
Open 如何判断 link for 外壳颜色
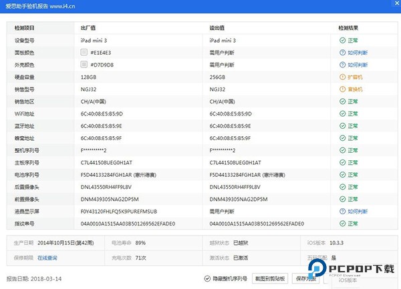pyautogui.click(x=358, y=65)
